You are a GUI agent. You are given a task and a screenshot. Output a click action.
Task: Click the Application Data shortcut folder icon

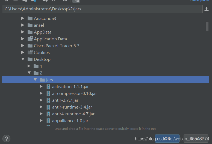[x=30, y=39]
